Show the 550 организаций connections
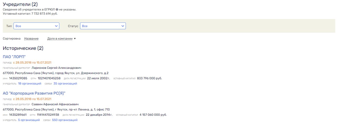Viewport: 337px width, 126px height. point(65,120)
